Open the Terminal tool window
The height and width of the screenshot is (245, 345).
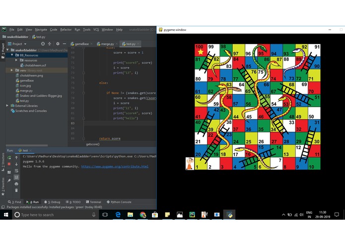93,202
